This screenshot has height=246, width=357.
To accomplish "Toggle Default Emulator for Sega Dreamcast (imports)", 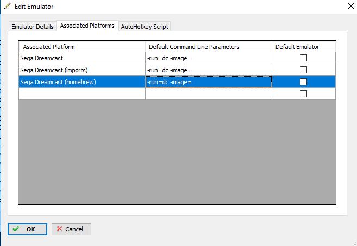I will point(303,70).
